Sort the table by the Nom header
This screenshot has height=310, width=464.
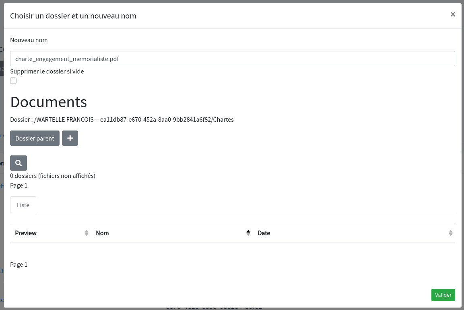[103, 233]
